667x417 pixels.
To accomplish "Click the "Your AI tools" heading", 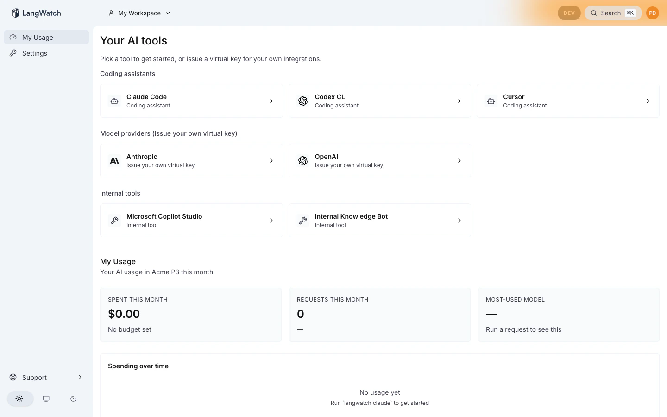I will (133, 41).
